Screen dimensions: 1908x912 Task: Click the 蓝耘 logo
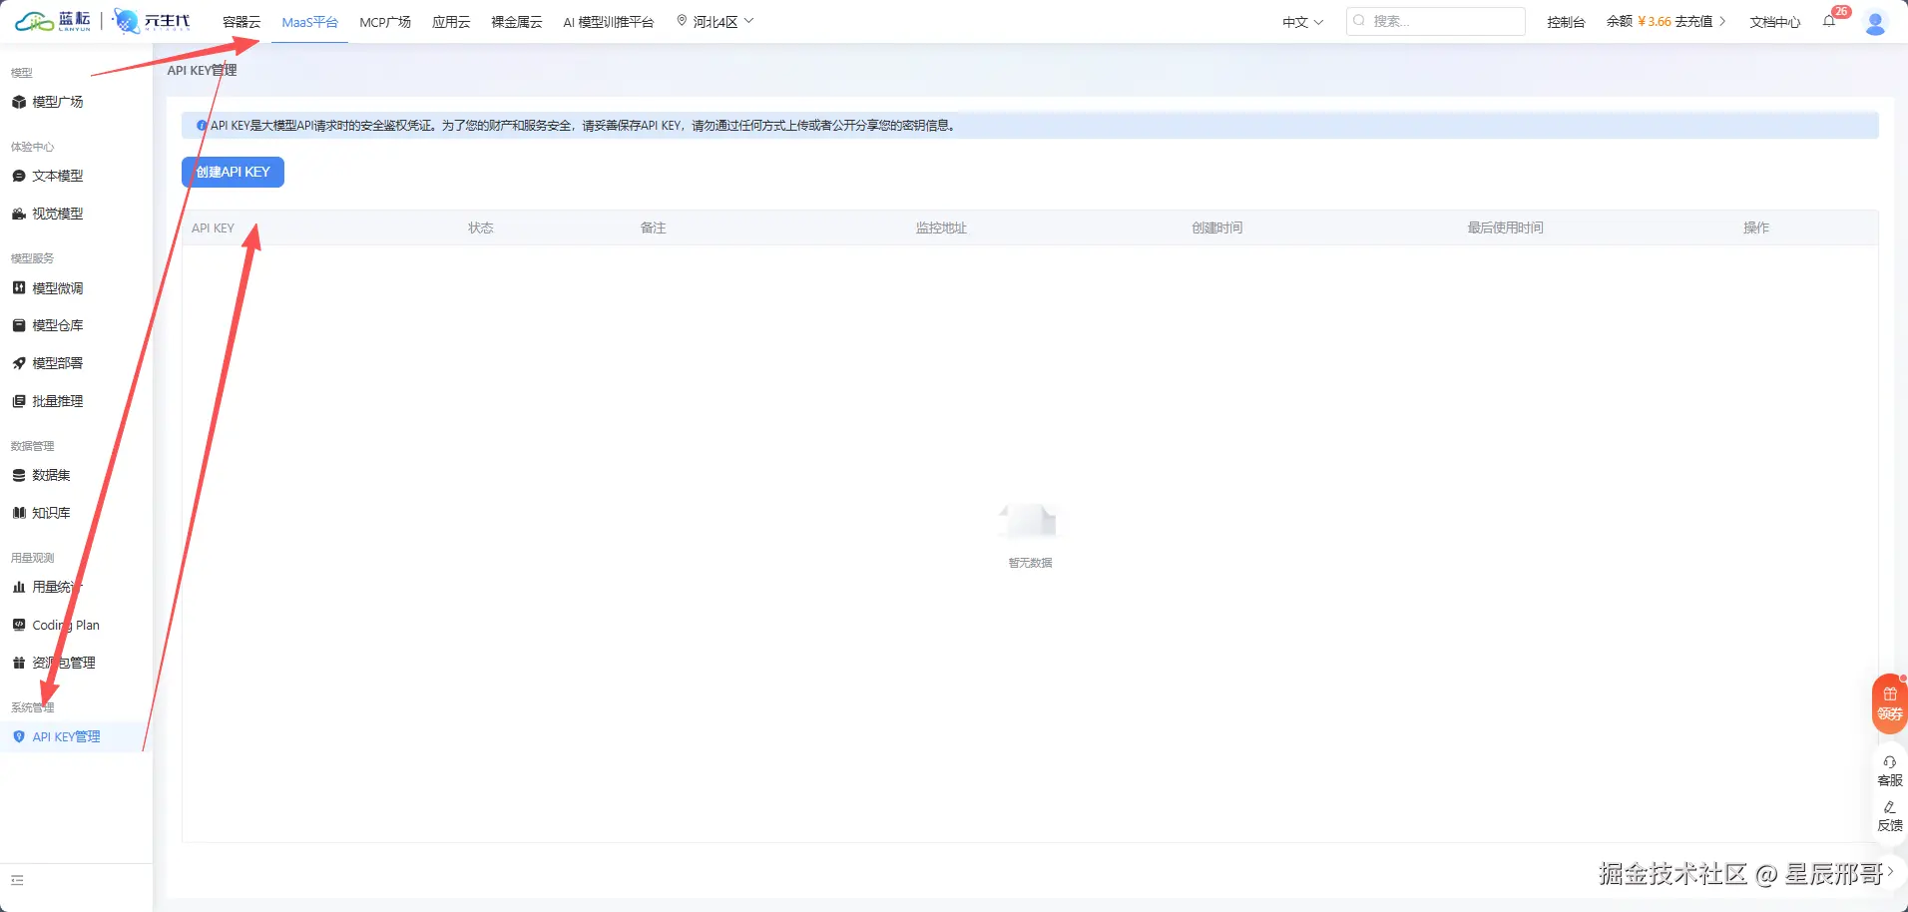(x=53, y=21)
